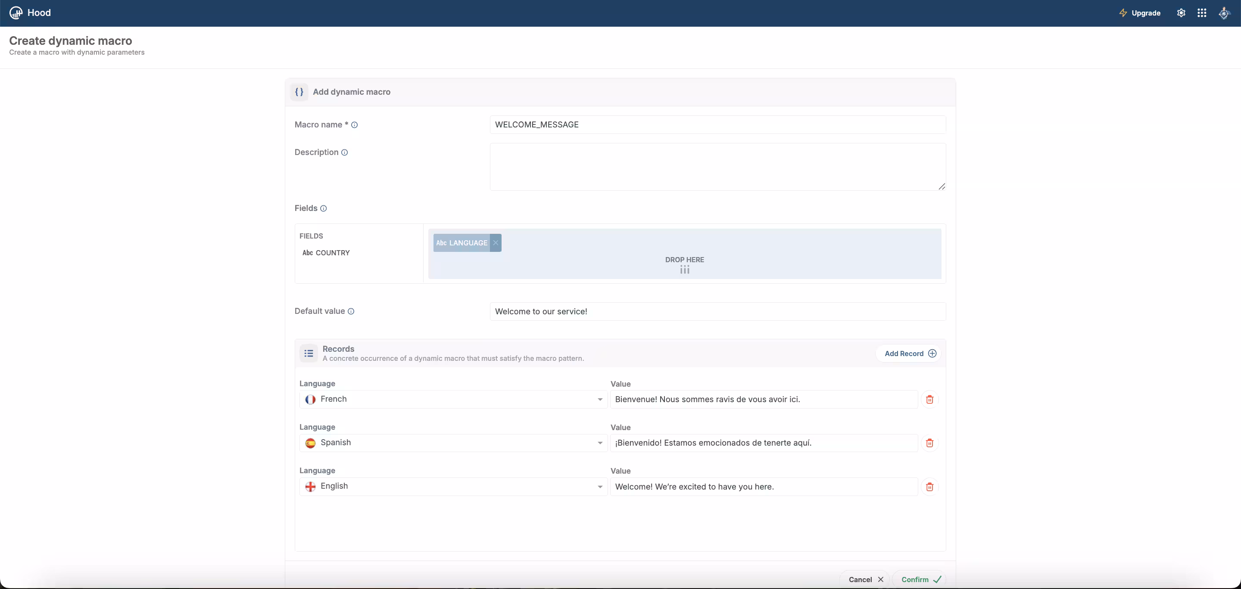Viewport: 1241px width, 589px height.
Task: View the Fields info tooltip
Action: click(324, 208)
